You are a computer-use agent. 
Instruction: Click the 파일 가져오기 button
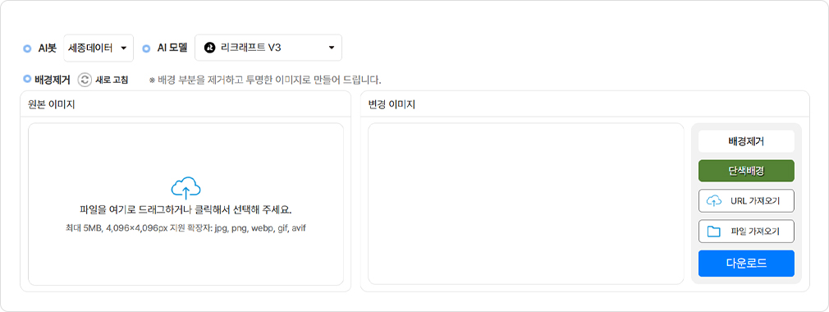pos(746,231)
